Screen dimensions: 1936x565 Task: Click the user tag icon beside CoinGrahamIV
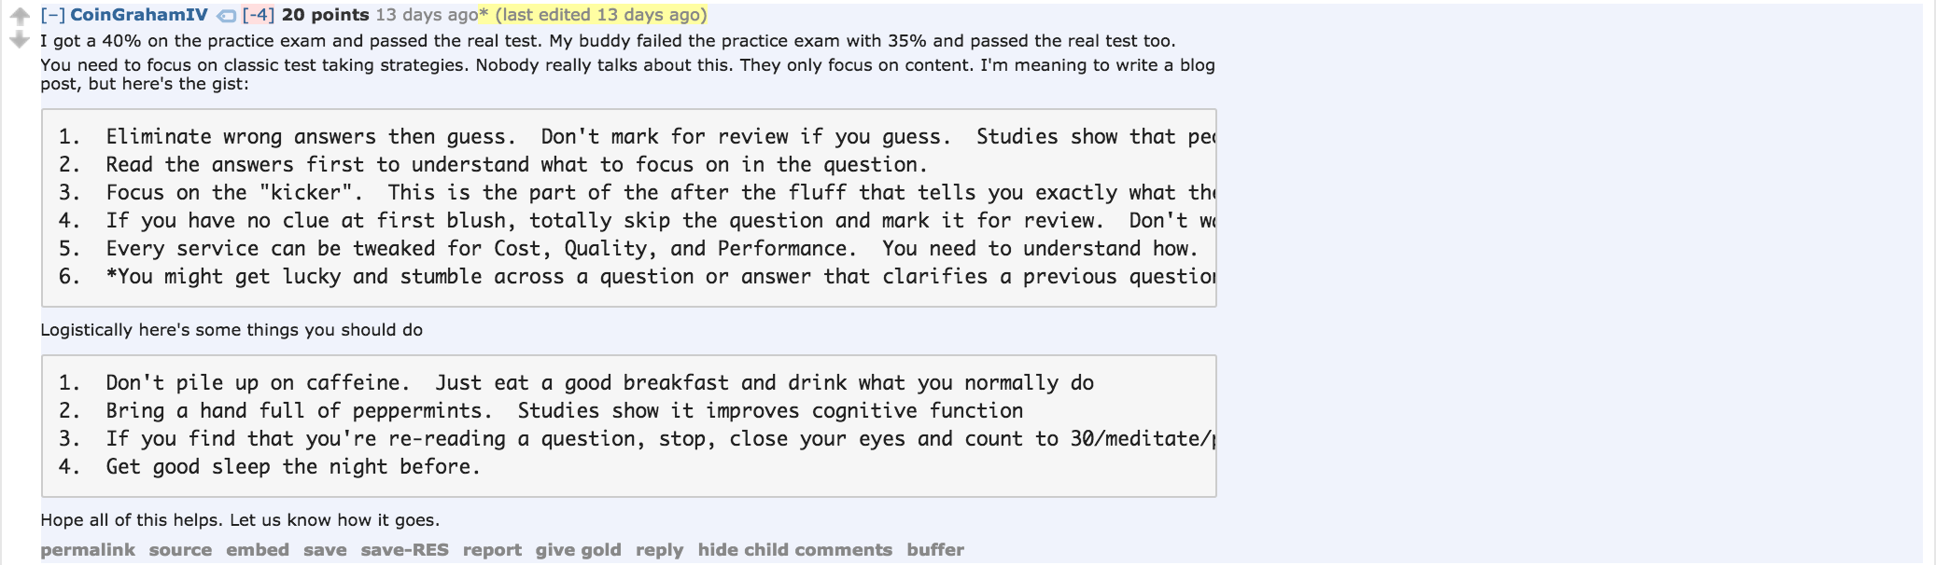pyautogui.click(x=226, y=16)
